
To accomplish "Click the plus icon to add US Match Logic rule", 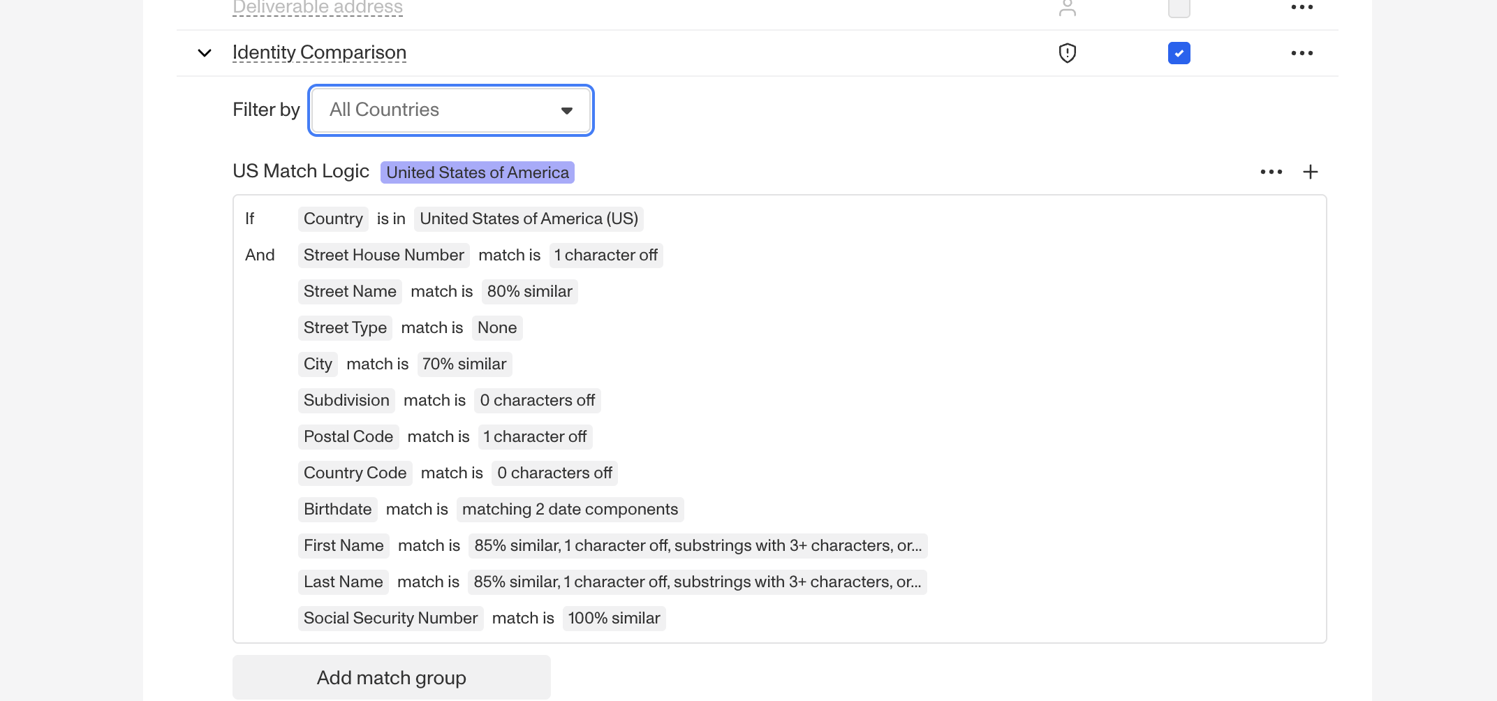I will (1311, 172).
